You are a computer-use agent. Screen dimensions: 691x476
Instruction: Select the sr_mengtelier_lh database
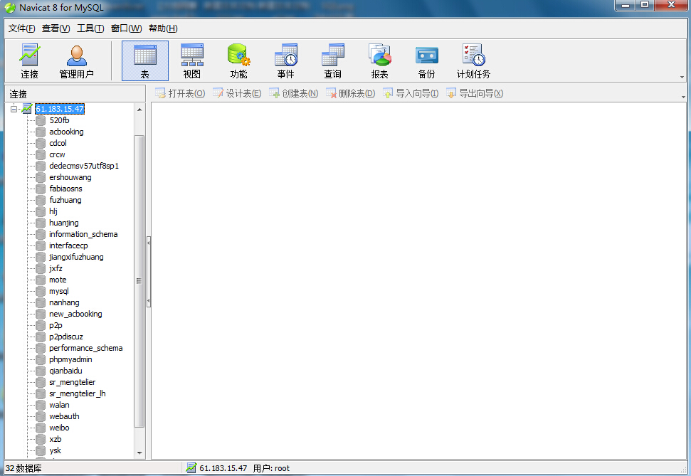(78, 394)
